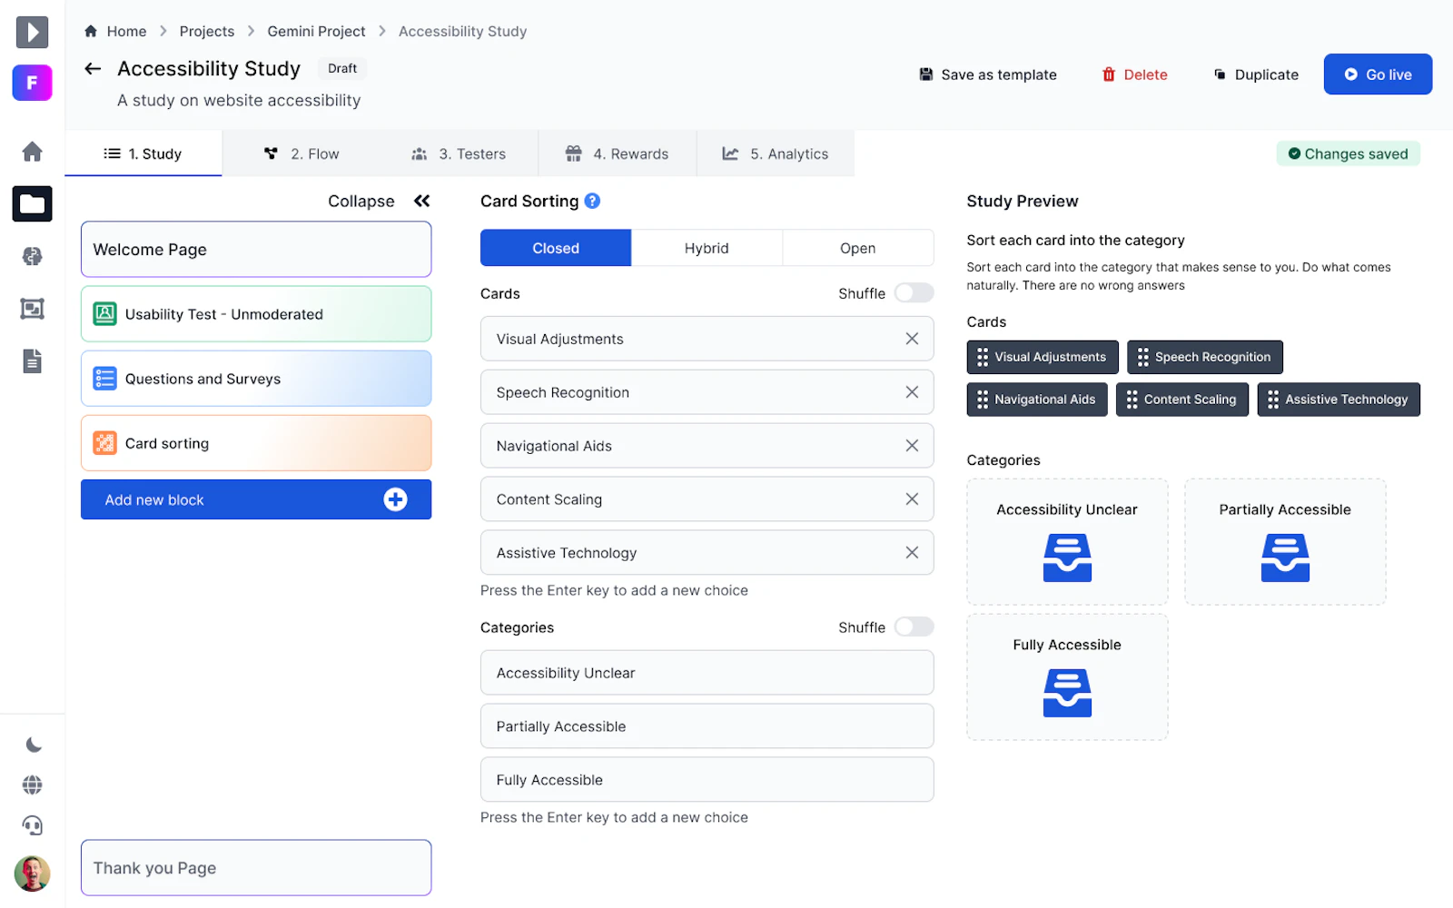Open the projects folder icon in sidebar
Image resolution: width=1453 pixels, height=908 pixels.
[32, 204]
